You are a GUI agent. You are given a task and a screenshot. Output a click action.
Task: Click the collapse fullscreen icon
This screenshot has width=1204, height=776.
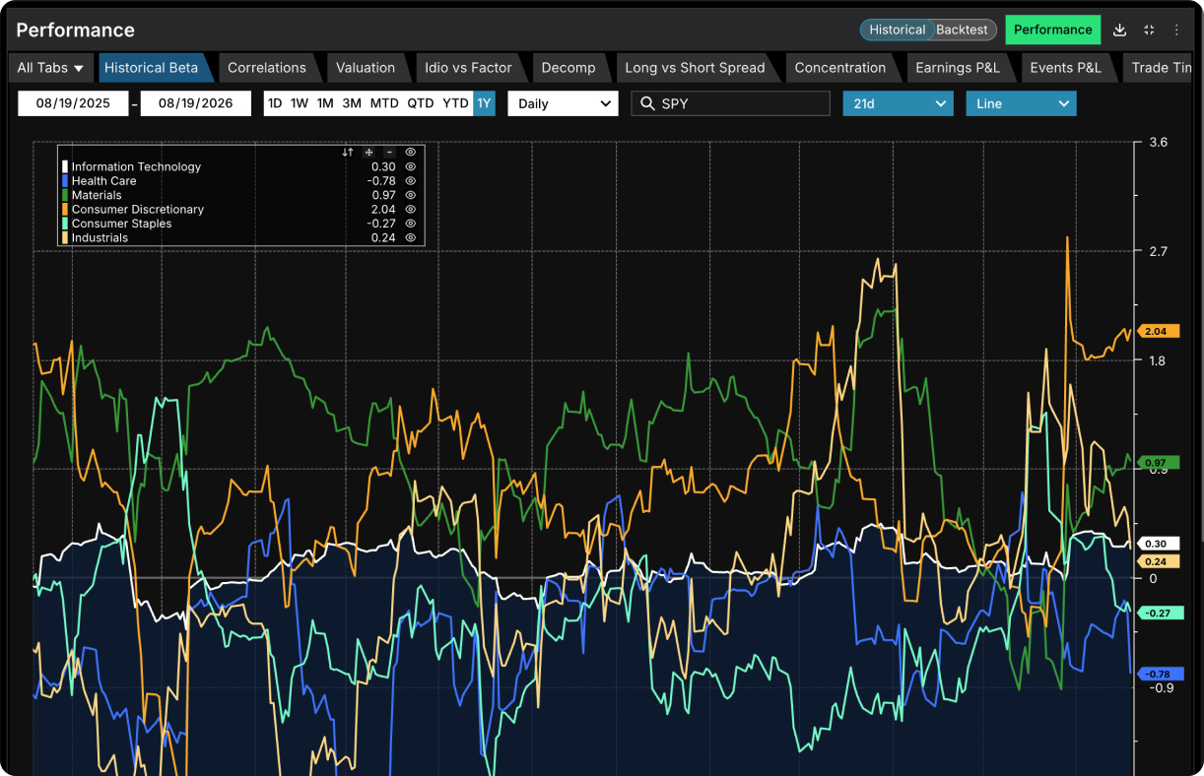[1149, 30]
